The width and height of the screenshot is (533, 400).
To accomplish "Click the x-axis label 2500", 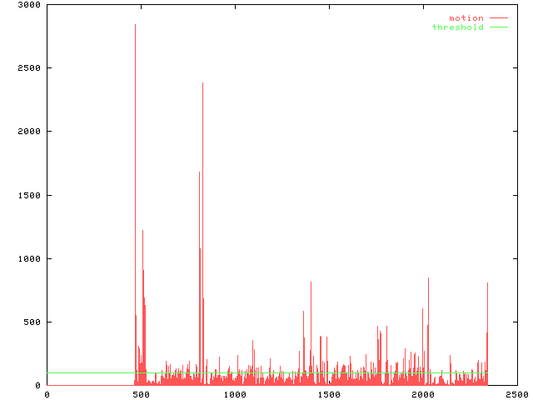I will coord(516,395).
